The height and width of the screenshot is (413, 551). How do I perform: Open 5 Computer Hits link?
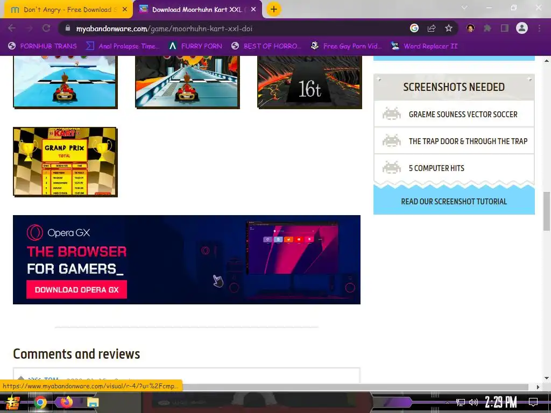(x=436, y=168)
